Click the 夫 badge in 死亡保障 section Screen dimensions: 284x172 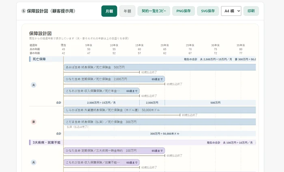[x=34, y=85]
